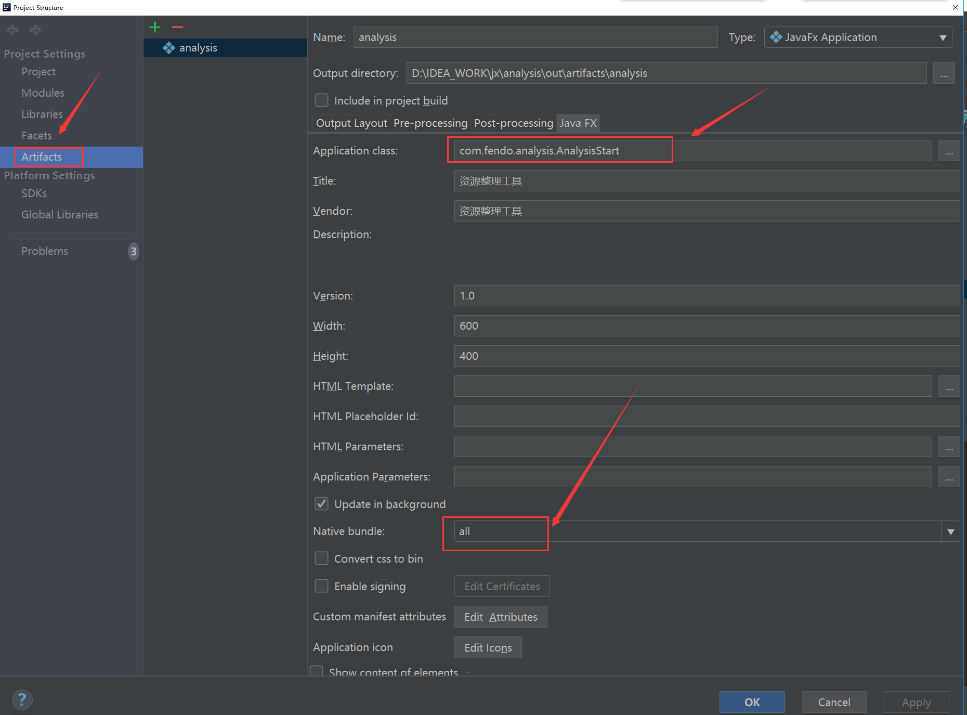967x715 pixels.
Task: Click the Problems count badge showing 3
Action: coord(134,251)
